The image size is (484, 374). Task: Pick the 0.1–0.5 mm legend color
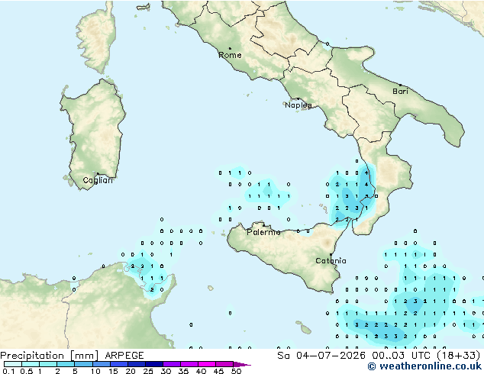click(13, 364)
